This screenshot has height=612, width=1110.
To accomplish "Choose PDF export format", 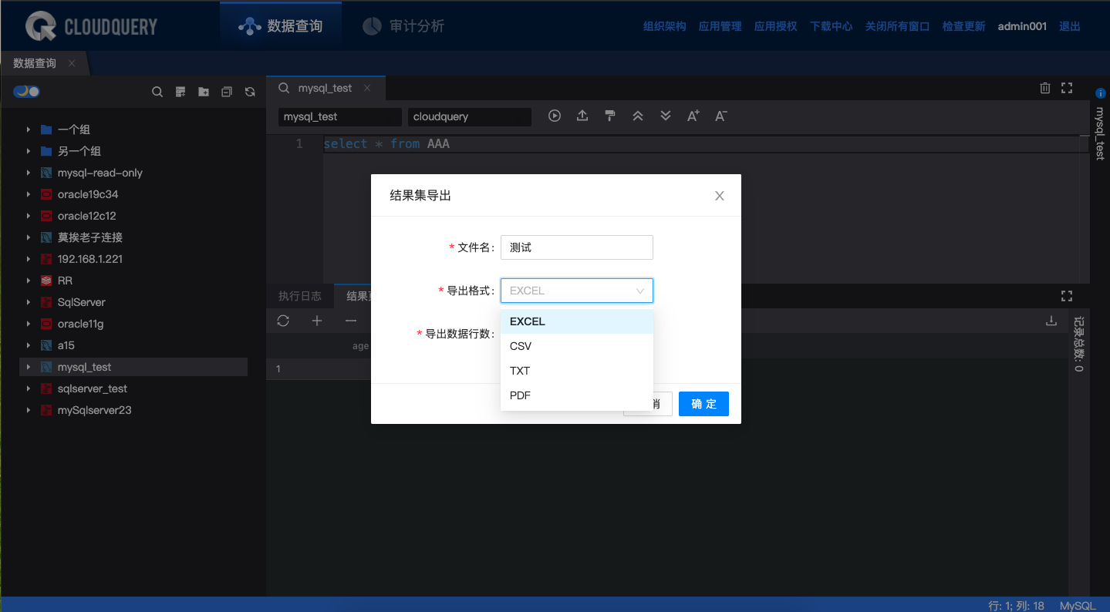I will 577,395.
